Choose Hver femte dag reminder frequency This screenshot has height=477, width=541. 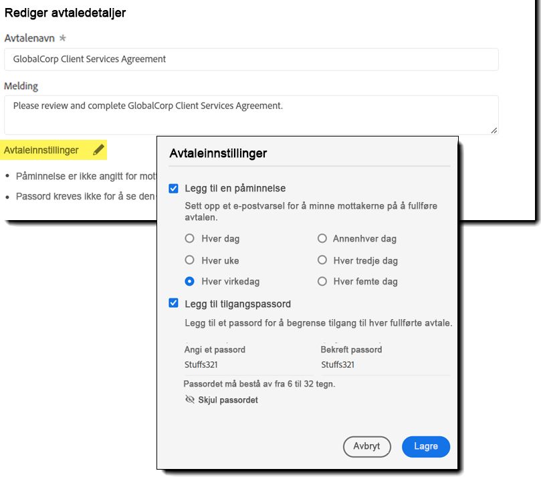tap(322, 282)
